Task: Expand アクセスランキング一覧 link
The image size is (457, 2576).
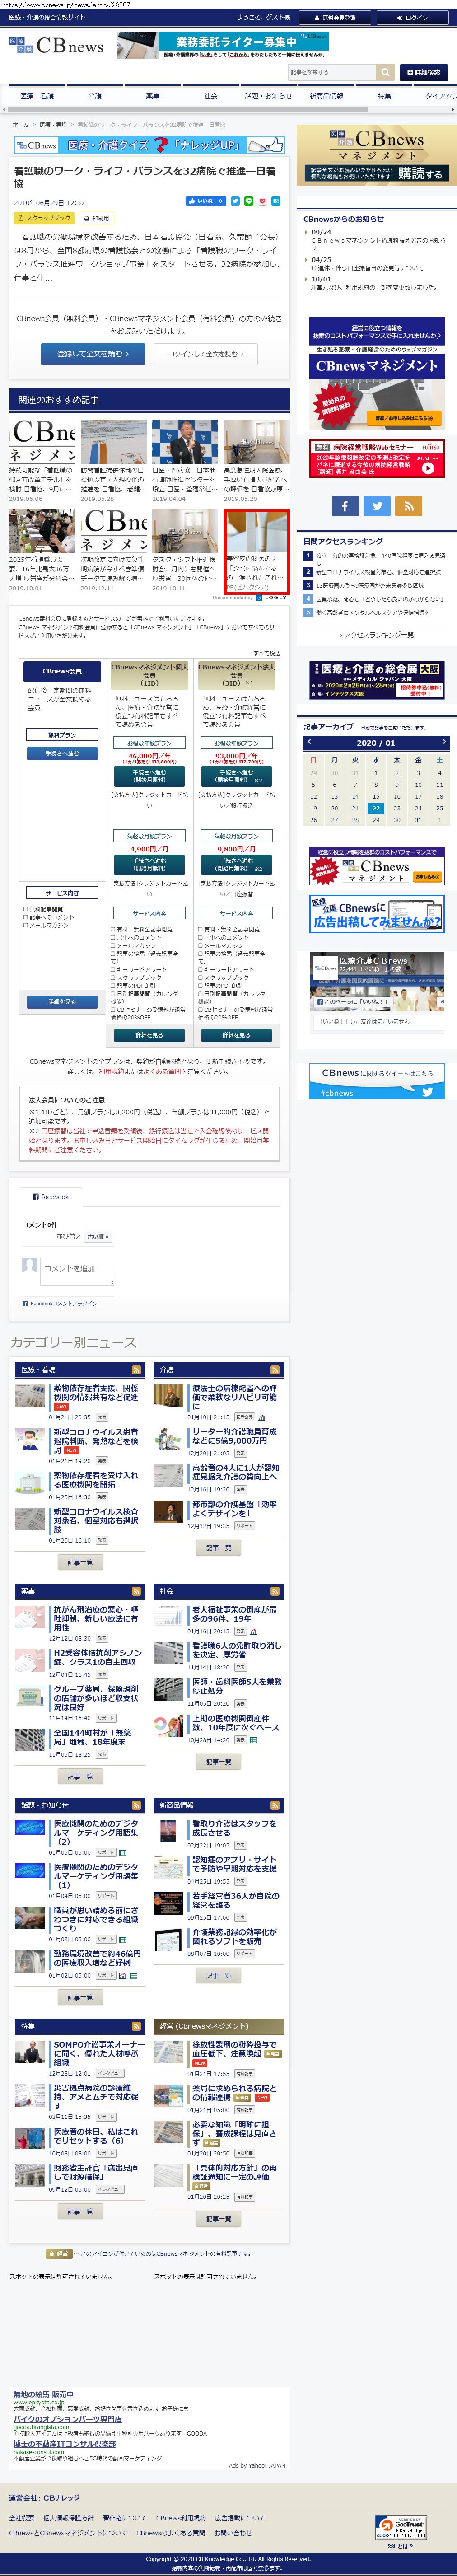Action: click(376, 634)
